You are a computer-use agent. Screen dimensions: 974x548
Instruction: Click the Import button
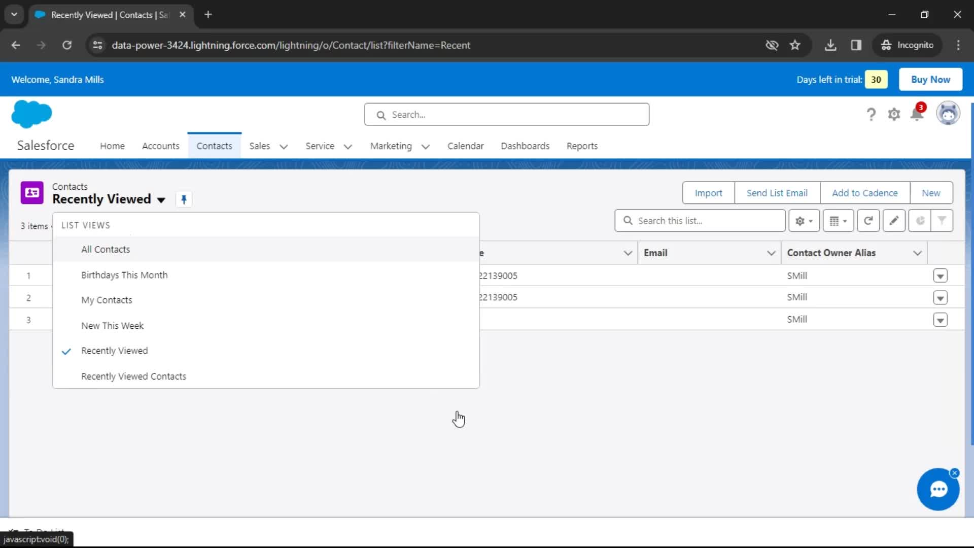[708, 193]
